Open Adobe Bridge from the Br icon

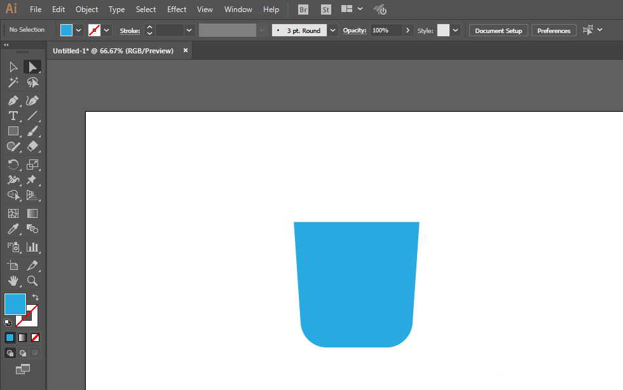point(304,10)
